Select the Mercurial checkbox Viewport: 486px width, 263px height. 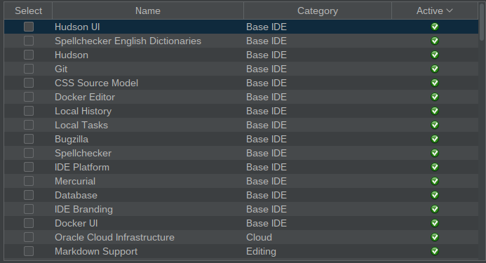tap(29, 181)
